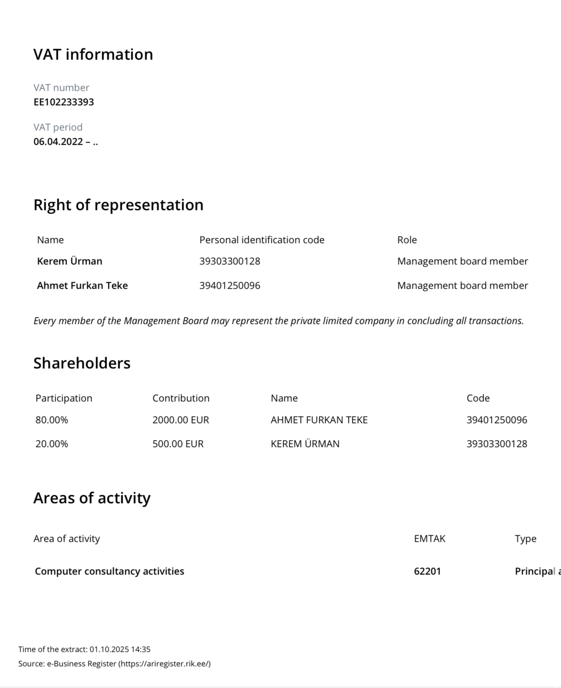Click the Role column header
The height and width of the screenshot is (688, 561).
(x=407, y=240)
